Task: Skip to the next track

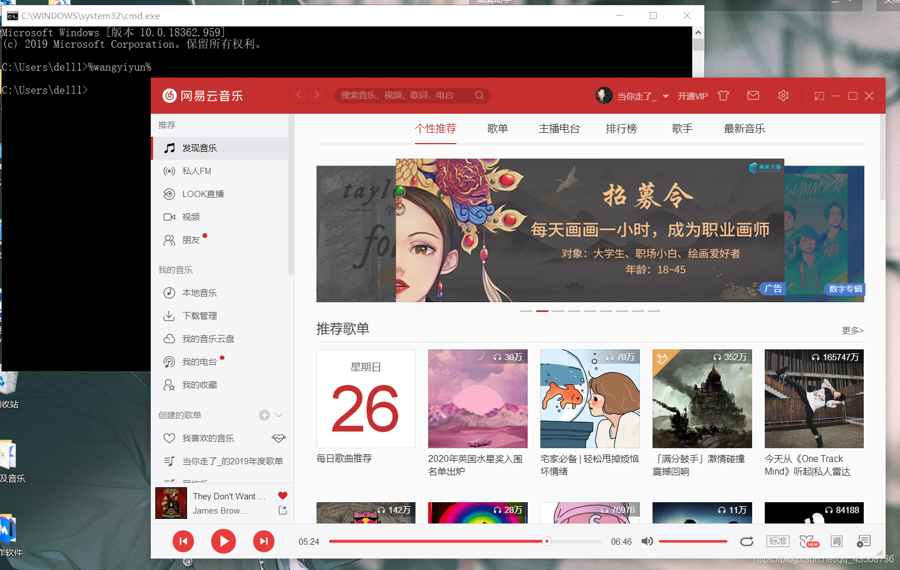Action: click(264, 541)
